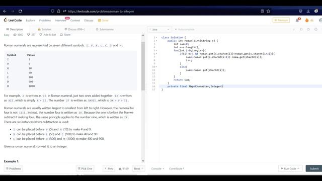Collapse code fold arrow at line 1
Screen dimensions: 322x181
click(156, 38)
